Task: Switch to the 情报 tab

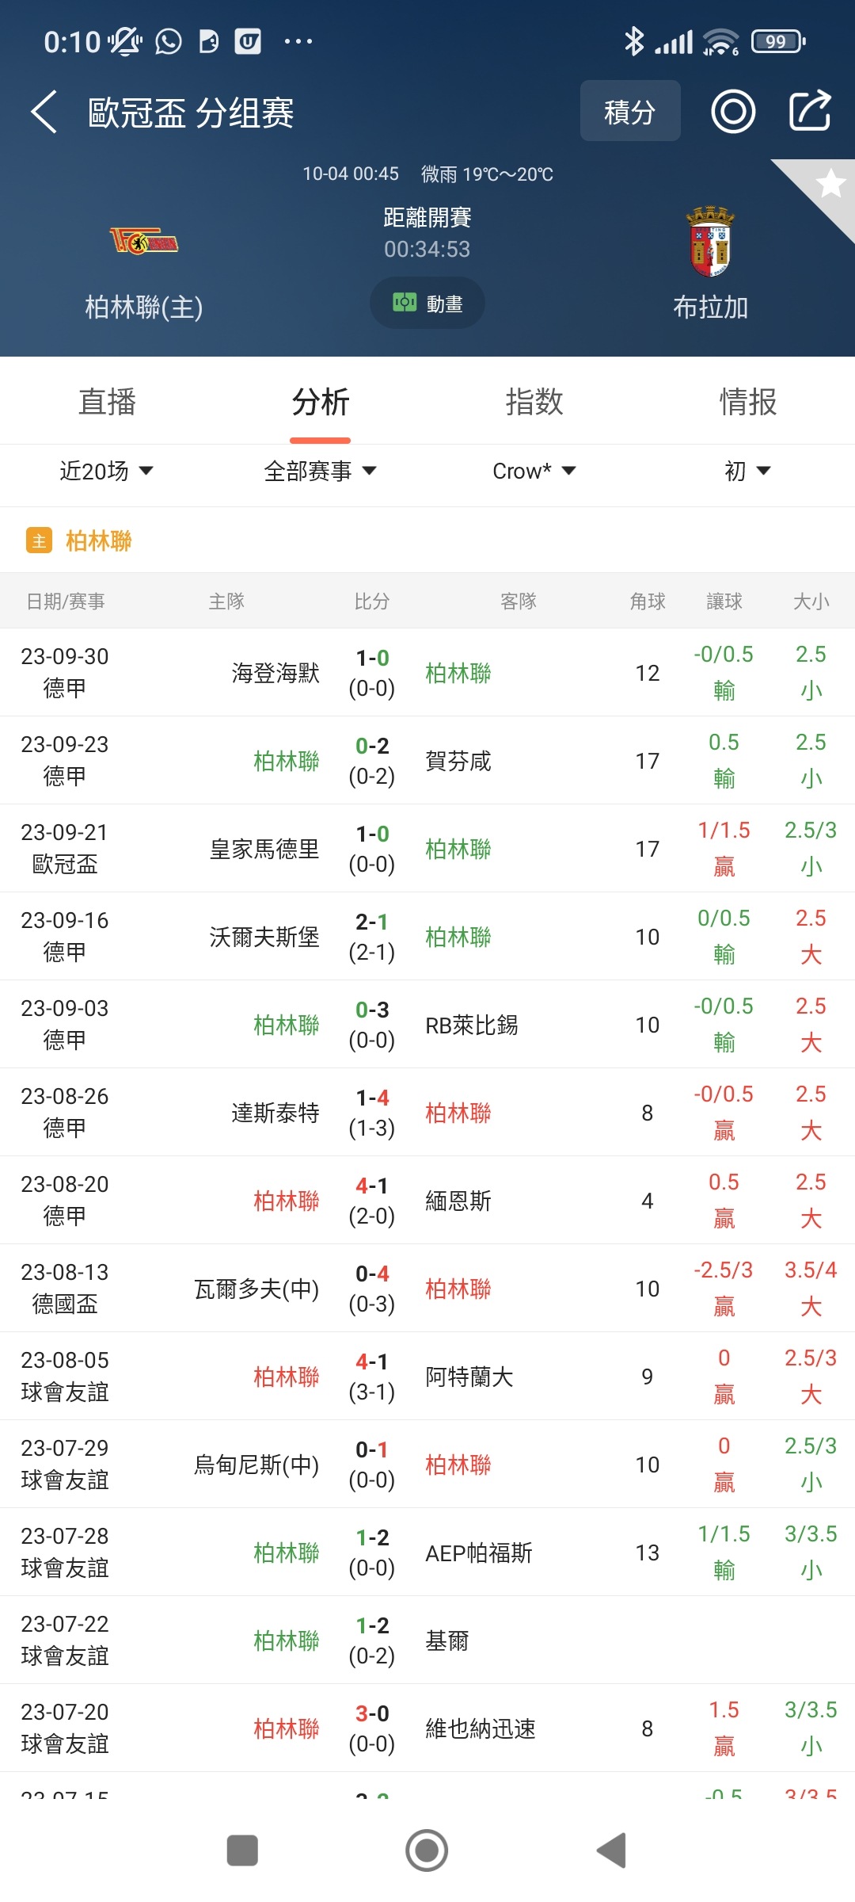Action: coord(747,402)
